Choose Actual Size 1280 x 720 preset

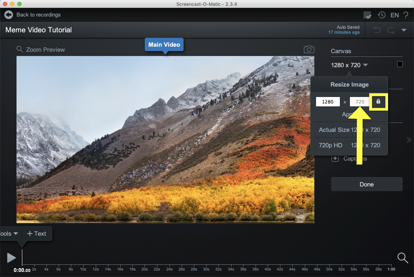tap(349, 130)
